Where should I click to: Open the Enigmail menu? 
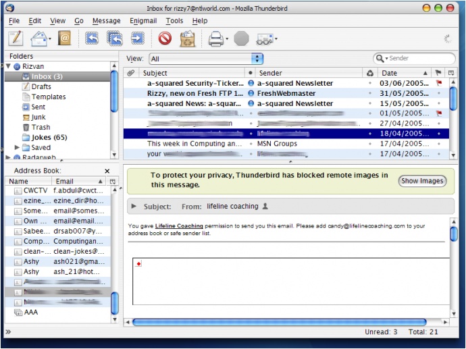(x=143, y=21)
